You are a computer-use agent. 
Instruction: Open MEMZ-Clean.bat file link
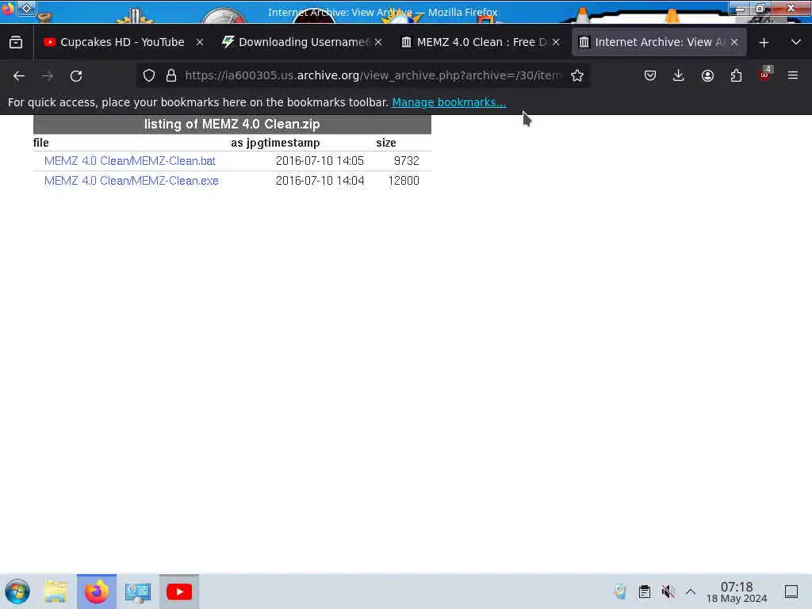tap(130, 161)
